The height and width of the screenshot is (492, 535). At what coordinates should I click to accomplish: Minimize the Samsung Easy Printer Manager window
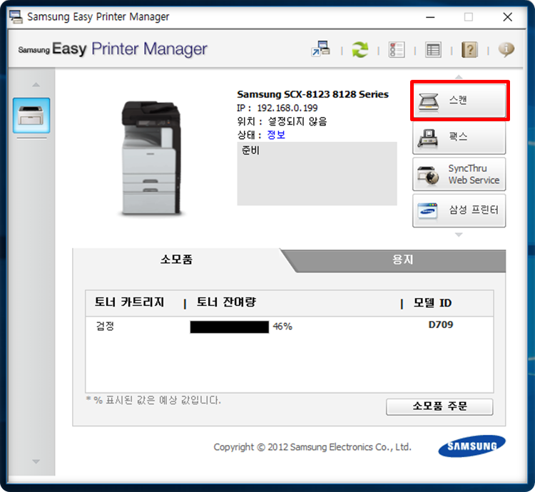431,17
